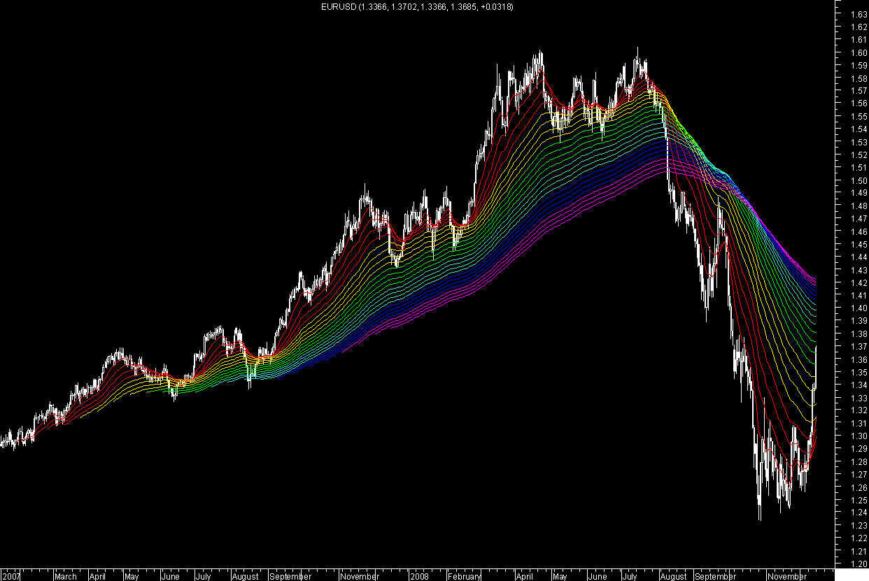Select the September label on the time axis
Screen dimensions: 869x581
[292, 576]
